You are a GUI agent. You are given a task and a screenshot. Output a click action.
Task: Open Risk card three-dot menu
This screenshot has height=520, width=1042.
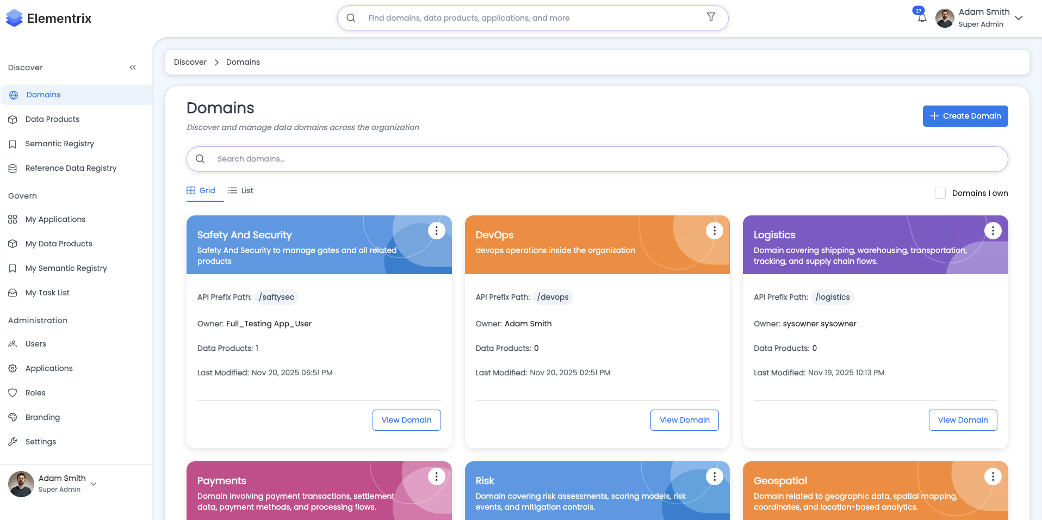click(715, 476)
